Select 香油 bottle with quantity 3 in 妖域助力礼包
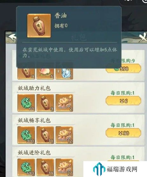 [45, 103]
